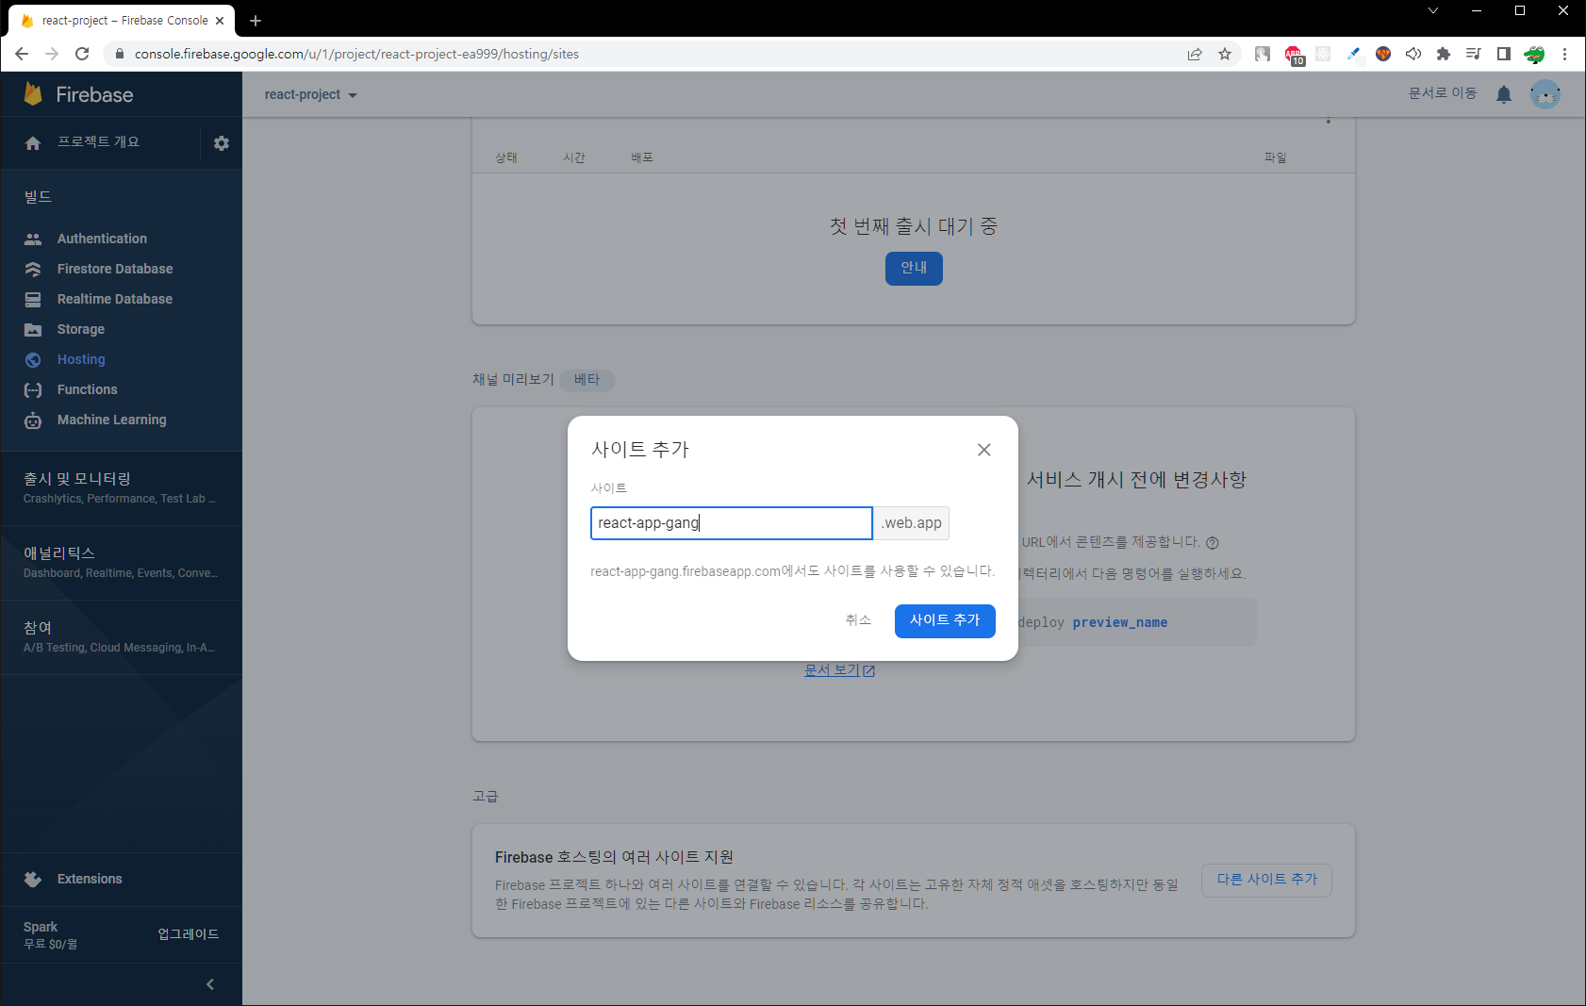Screen dimensions: 1586x1006
Task: Click the Hosting globe icon
Action: (33, 360)
